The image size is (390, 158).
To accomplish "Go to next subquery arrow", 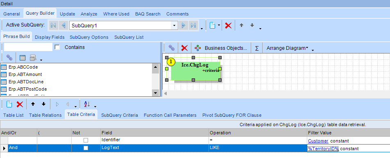I will coord(183,26).
